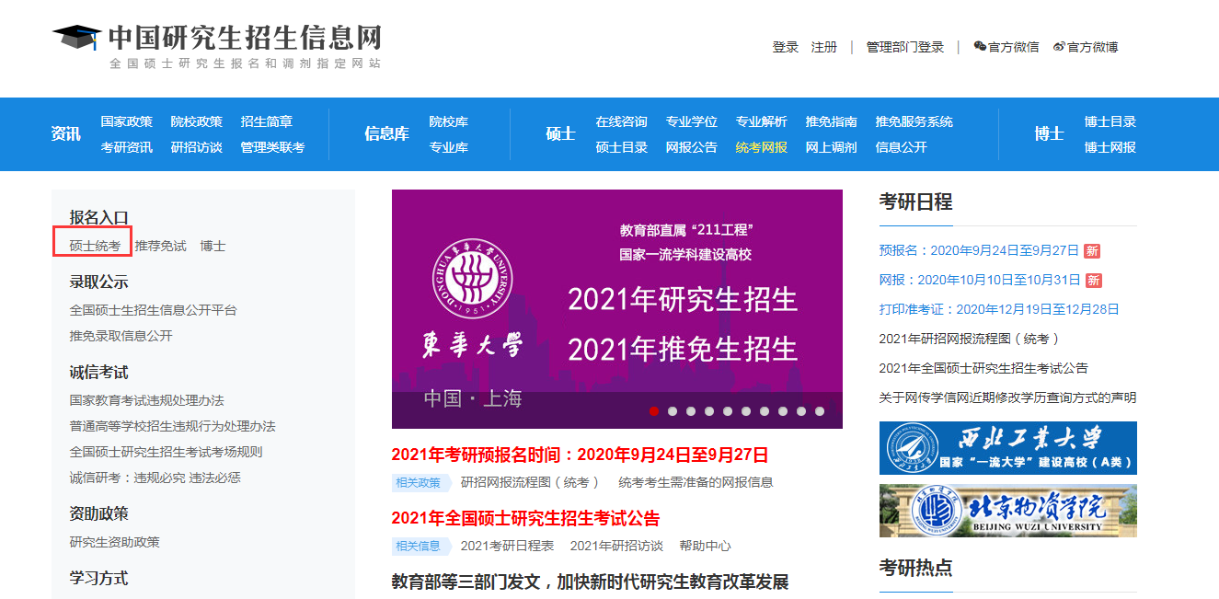Open 博士目录 under 博士
1219x599 pixels.
[x=1110, y=121]
